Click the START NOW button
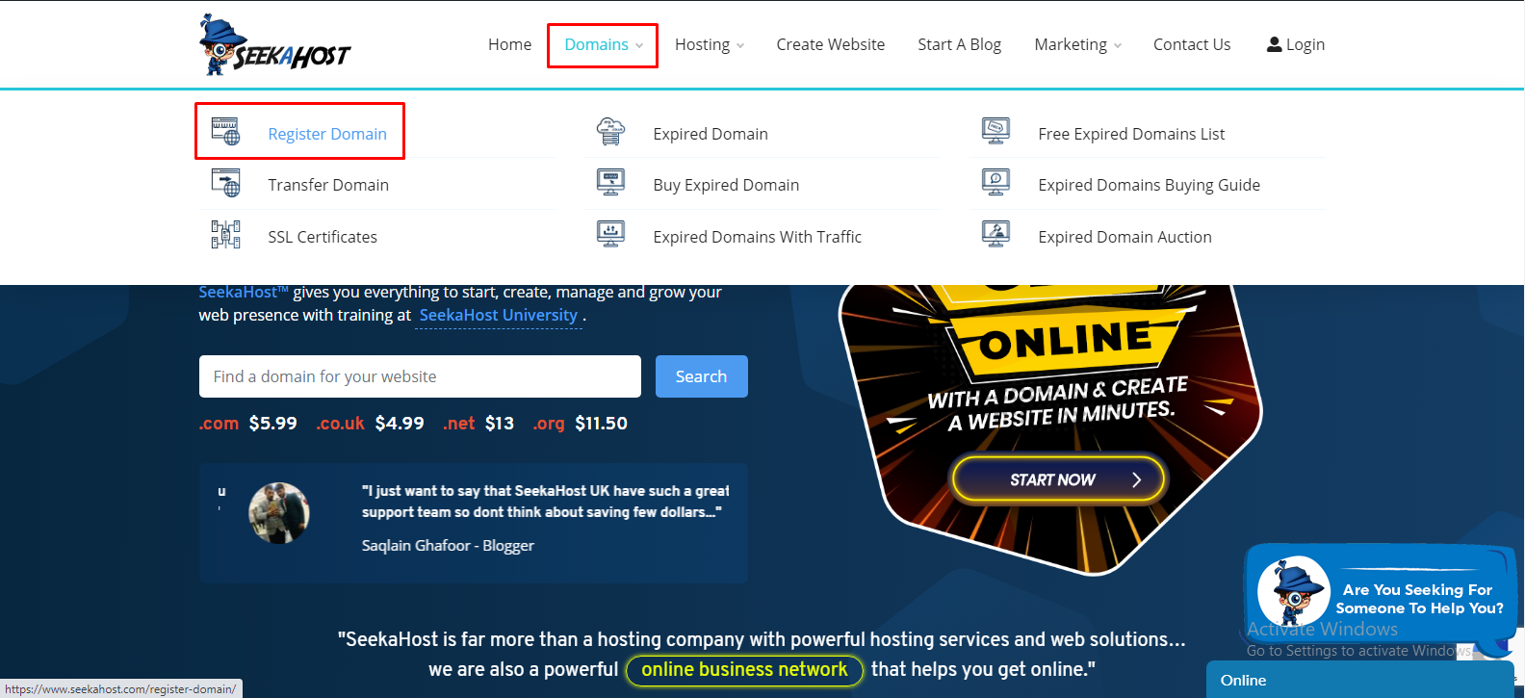Image resolution: width=1525 pixels, height=698 pixels. (x=1058, y=479)
